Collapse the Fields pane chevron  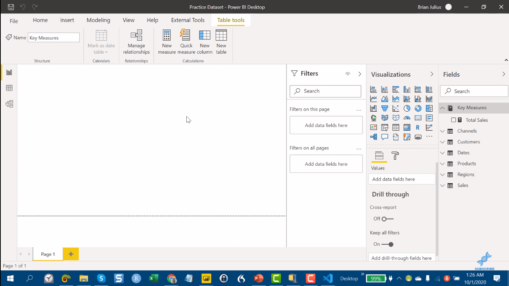pyautogui.click(x=504, y=74)
